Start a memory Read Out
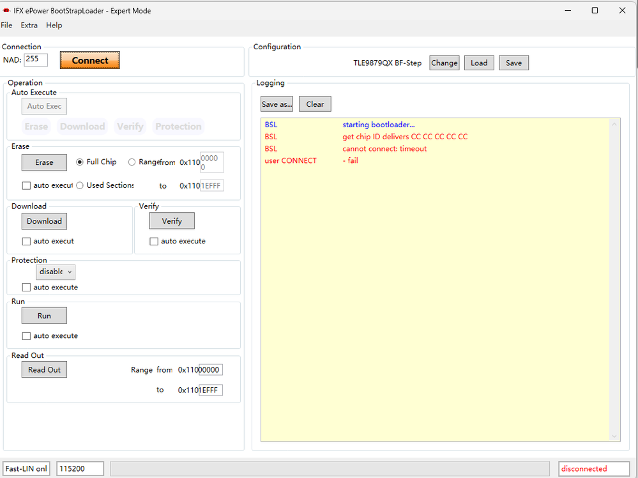 click(43, 369)
